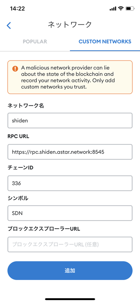Tap the ブロックエクスプローラーURL label text
Screen dimensions: 140x303
pos(44,229)
